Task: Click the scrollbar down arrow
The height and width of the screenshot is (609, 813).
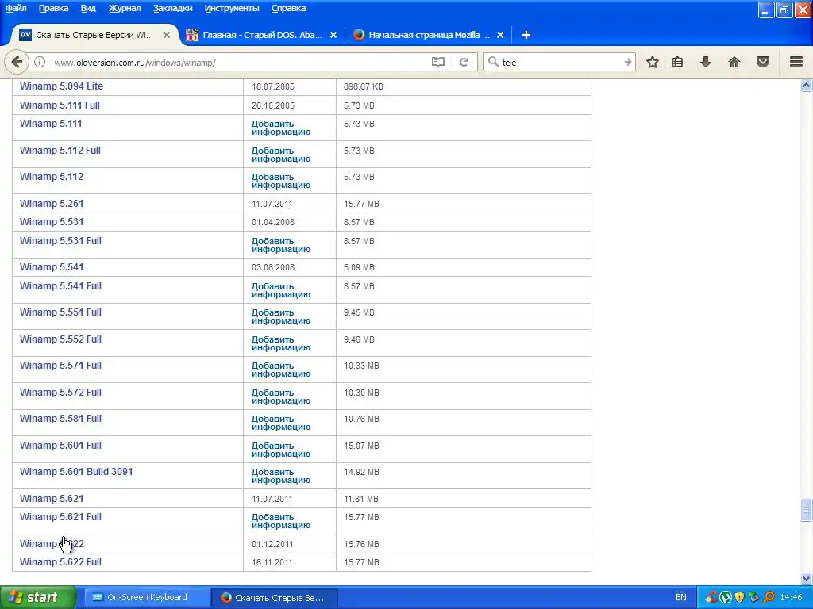Action: [807, 578]
